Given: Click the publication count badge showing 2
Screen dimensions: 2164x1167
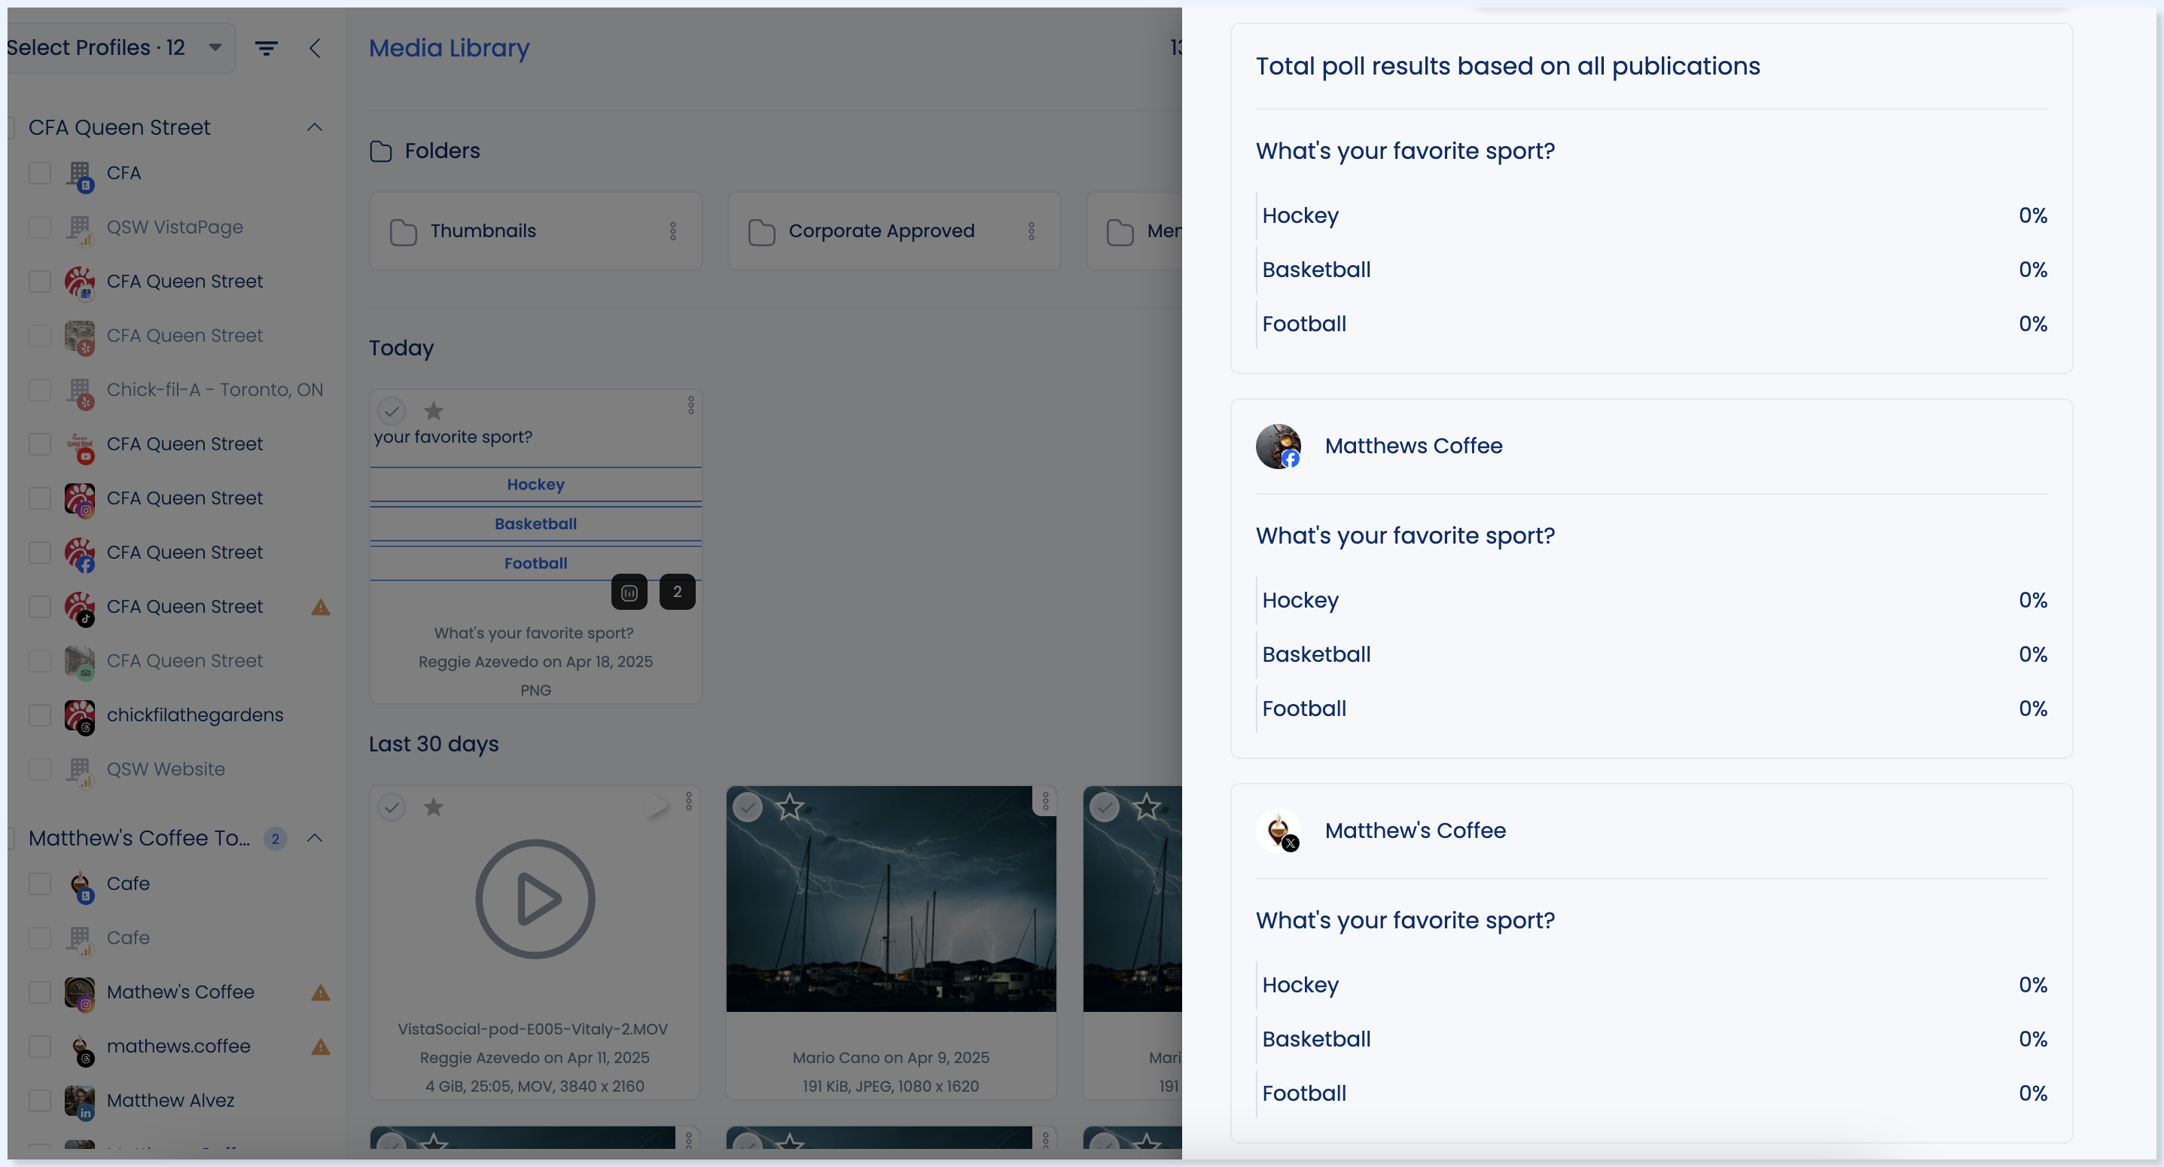Looking at the screenshot, I should [677, 593].
